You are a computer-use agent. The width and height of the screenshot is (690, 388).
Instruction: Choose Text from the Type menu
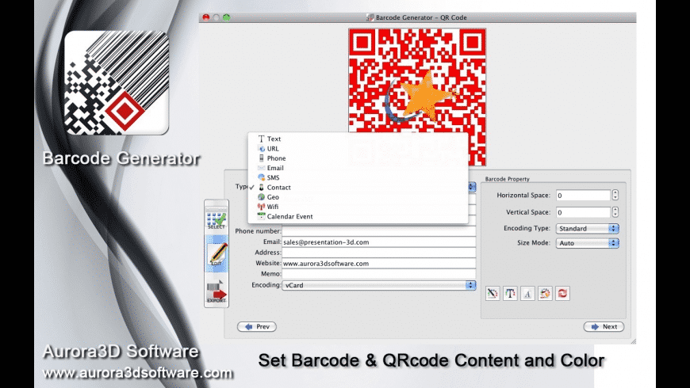pos(358,139)
